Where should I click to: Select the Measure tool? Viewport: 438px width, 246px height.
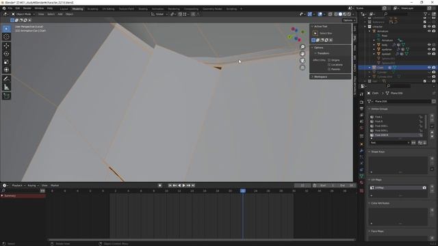[6, 87]
